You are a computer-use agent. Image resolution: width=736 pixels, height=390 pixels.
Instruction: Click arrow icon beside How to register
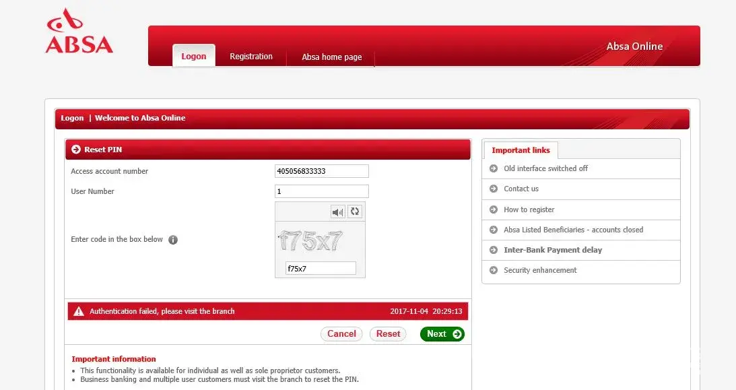[x=494, y=209]
